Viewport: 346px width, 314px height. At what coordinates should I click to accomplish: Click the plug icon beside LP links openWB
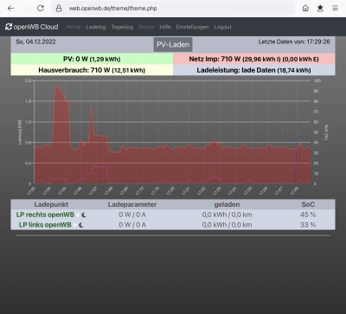click(74, 225)
